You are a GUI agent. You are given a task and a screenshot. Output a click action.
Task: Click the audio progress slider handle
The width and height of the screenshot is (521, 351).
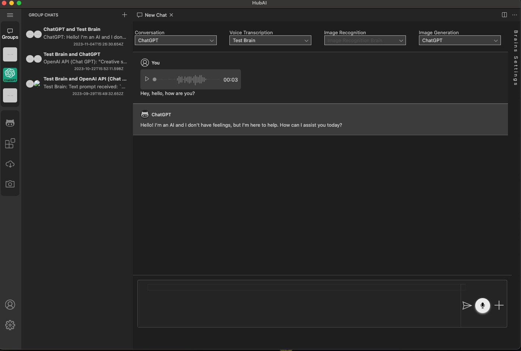(155, 79)
